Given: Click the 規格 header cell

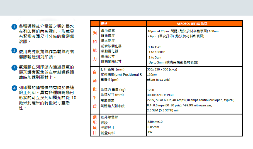Looking at the screenshot, I should point(123,24).
